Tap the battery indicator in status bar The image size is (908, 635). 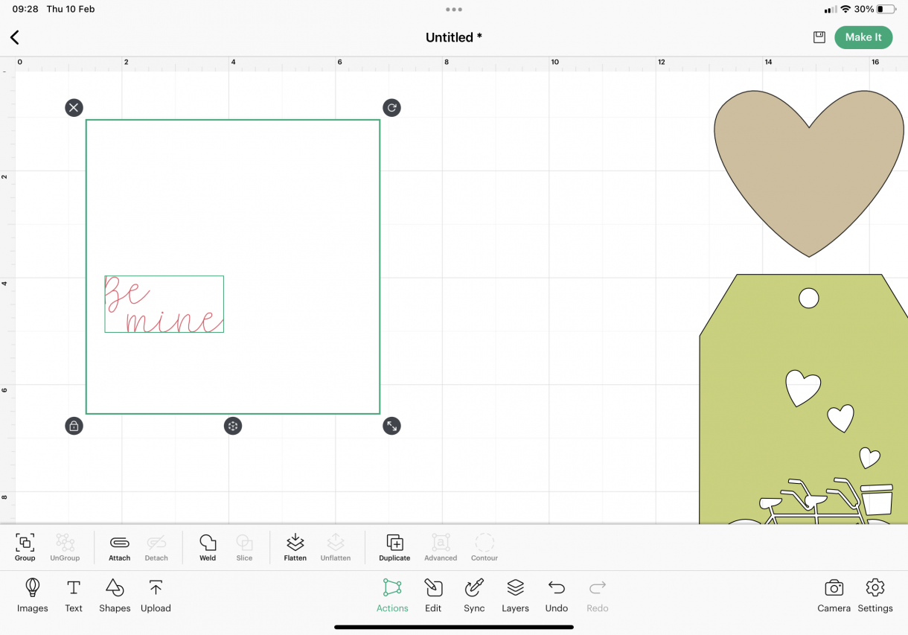pos(886,9)
